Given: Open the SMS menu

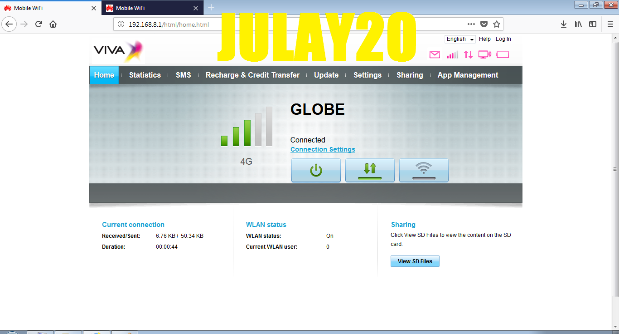Looking at the screenshot, I should 184,75.
